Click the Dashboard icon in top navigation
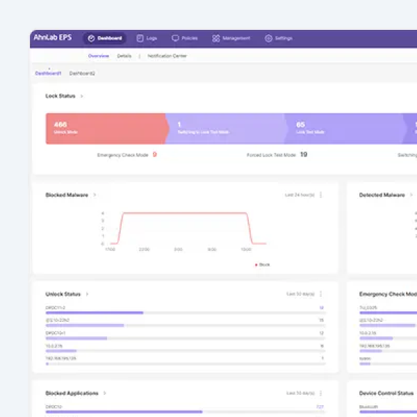417x417 pixels. [92, 38]
